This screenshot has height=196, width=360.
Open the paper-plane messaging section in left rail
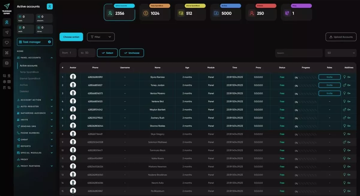click(x=7, y=33)
